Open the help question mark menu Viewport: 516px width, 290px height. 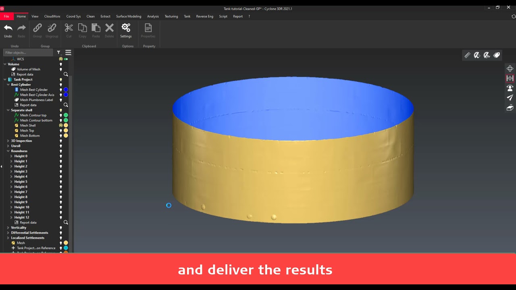pos(249,17)
